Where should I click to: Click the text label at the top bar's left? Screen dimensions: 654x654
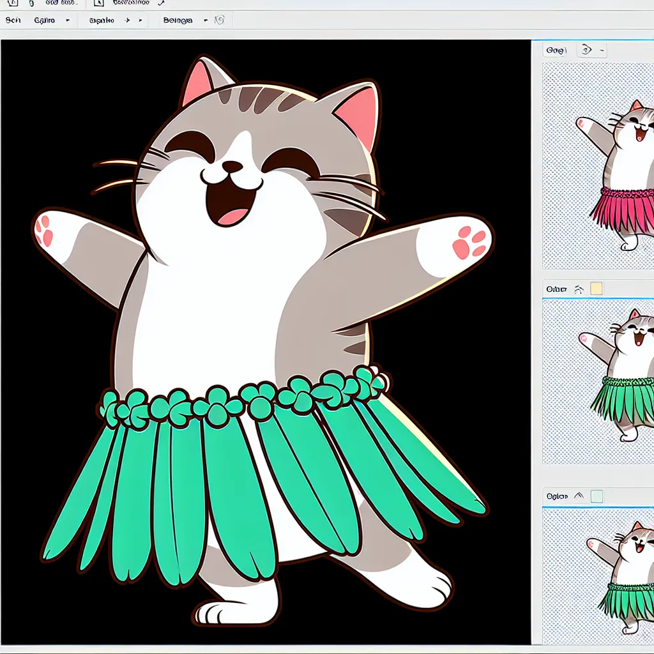[61, 3]
